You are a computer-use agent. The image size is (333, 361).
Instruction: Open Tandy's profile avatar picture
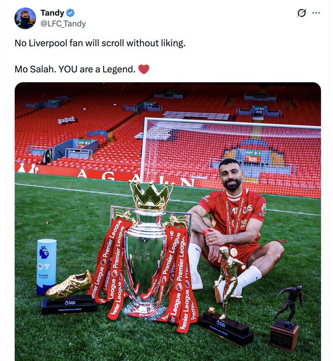pyautogui.click(x=25, y=18)
